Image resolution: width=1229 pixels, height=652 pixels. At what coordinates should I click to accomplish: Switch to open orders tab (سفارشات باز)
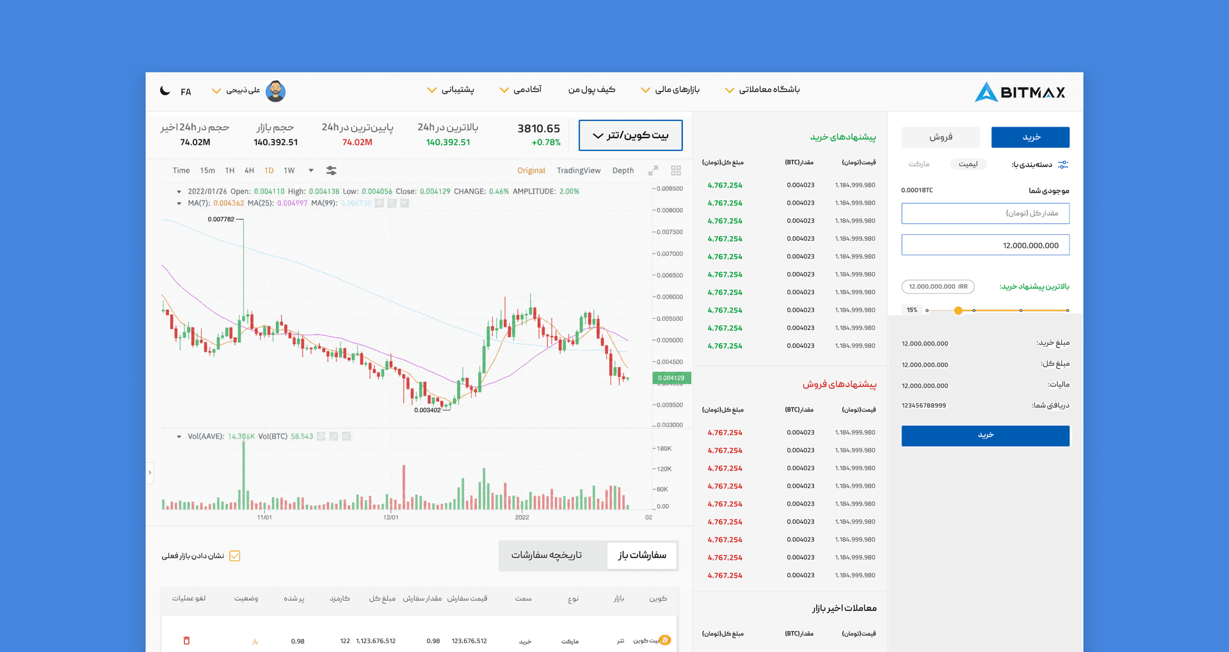pyautogui.click(x=642, y=555)
